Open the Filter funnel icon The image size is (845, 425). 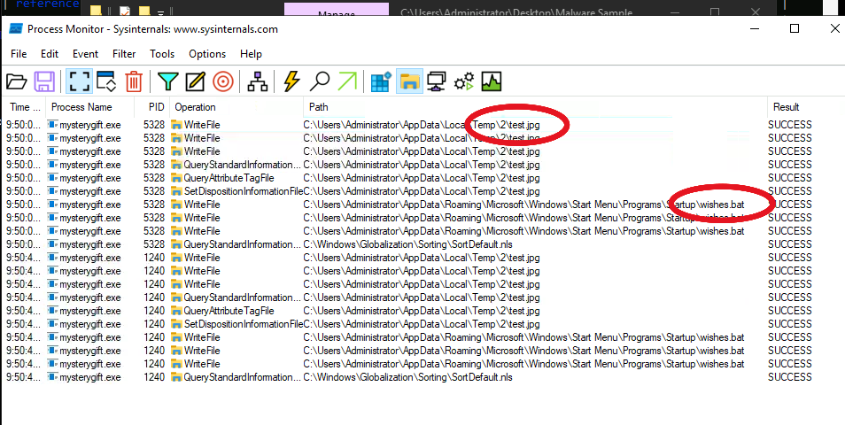[168, 81]
